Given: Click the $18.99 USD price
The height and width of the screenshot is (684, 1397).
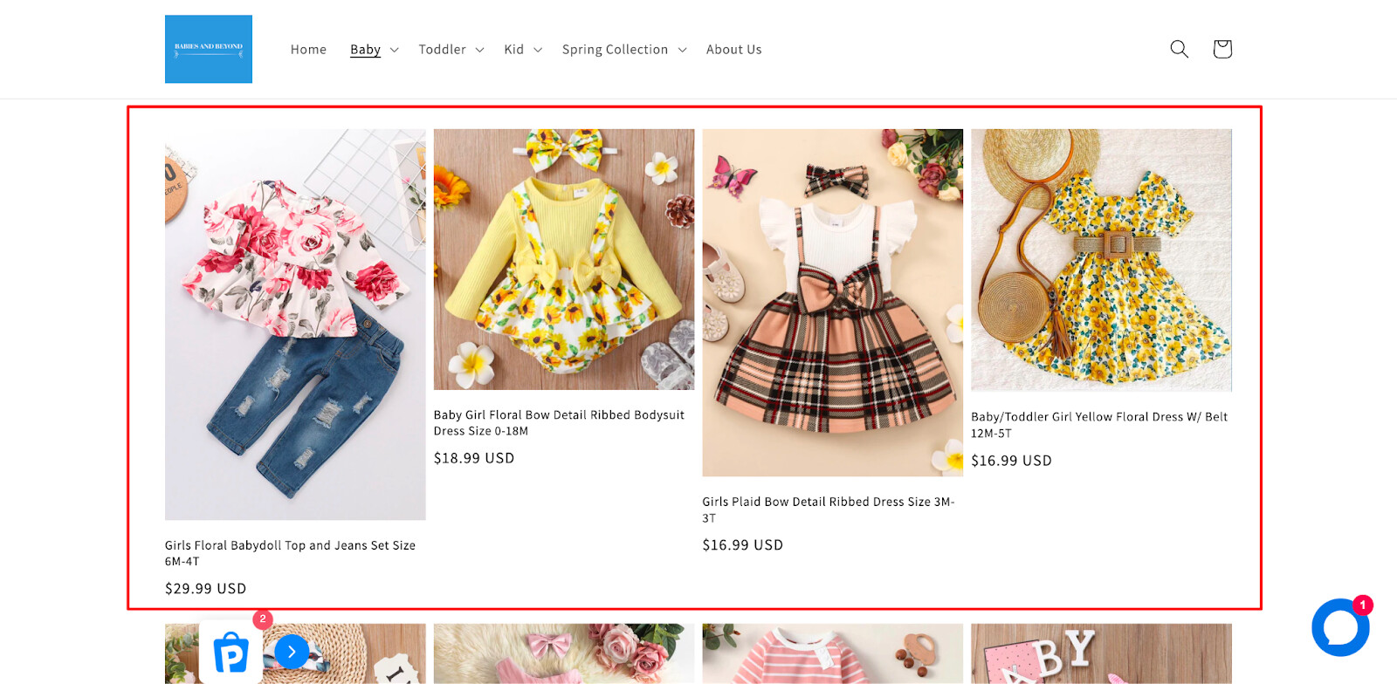Looking at the screenshot, I should point(474,458).
